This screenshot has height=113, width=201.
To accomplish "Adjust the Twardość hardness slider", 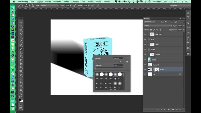I will 96,68.
